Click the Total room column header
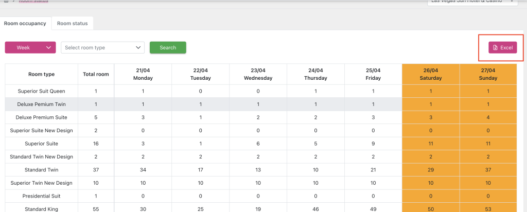This screenshot has width=527, height=212. [96, 74]
